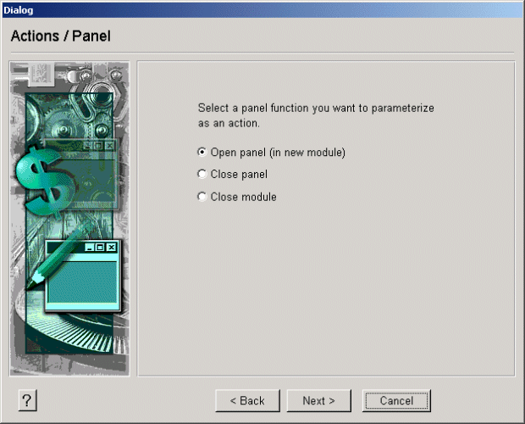Go back with the < Back button
Image resolution: width=525 pixels, height=424 pixels.
coord(247,400)
